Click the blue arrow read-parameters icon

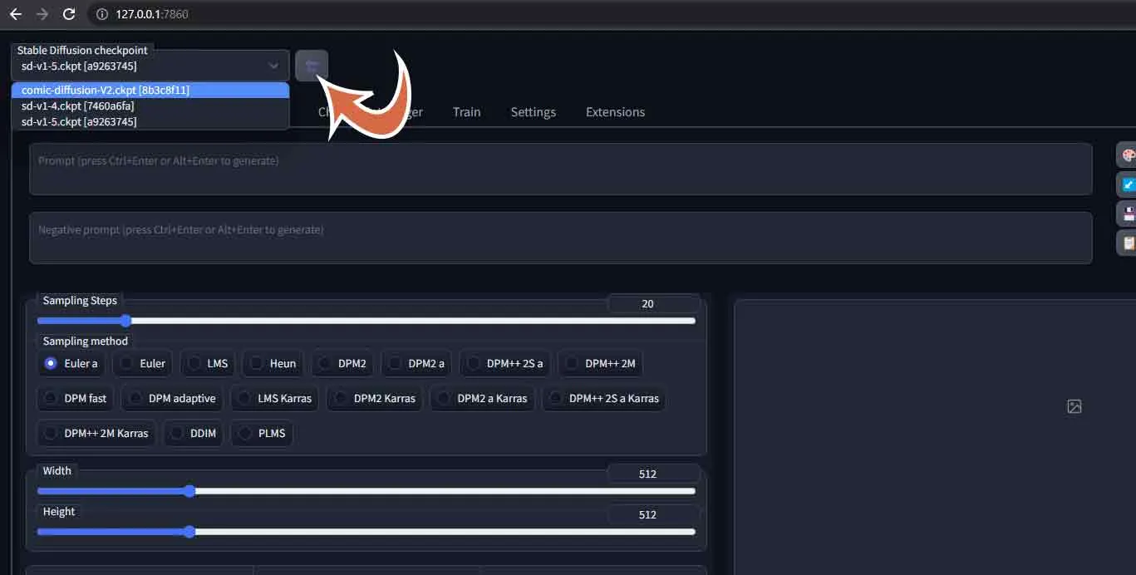tap(1127, 184)
